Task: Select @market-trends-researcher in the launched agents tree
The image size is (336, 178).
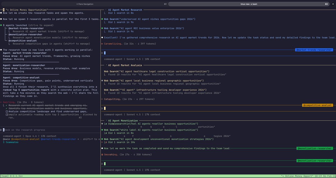Action: (26, 28)
